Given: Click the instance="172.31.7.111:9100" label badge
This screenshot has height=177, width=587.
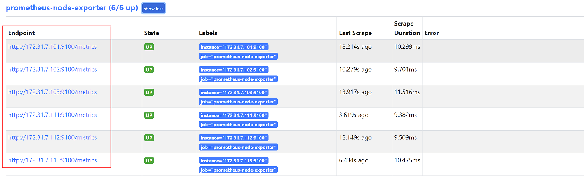Looking at the screenshot, I should click(233, 115).
